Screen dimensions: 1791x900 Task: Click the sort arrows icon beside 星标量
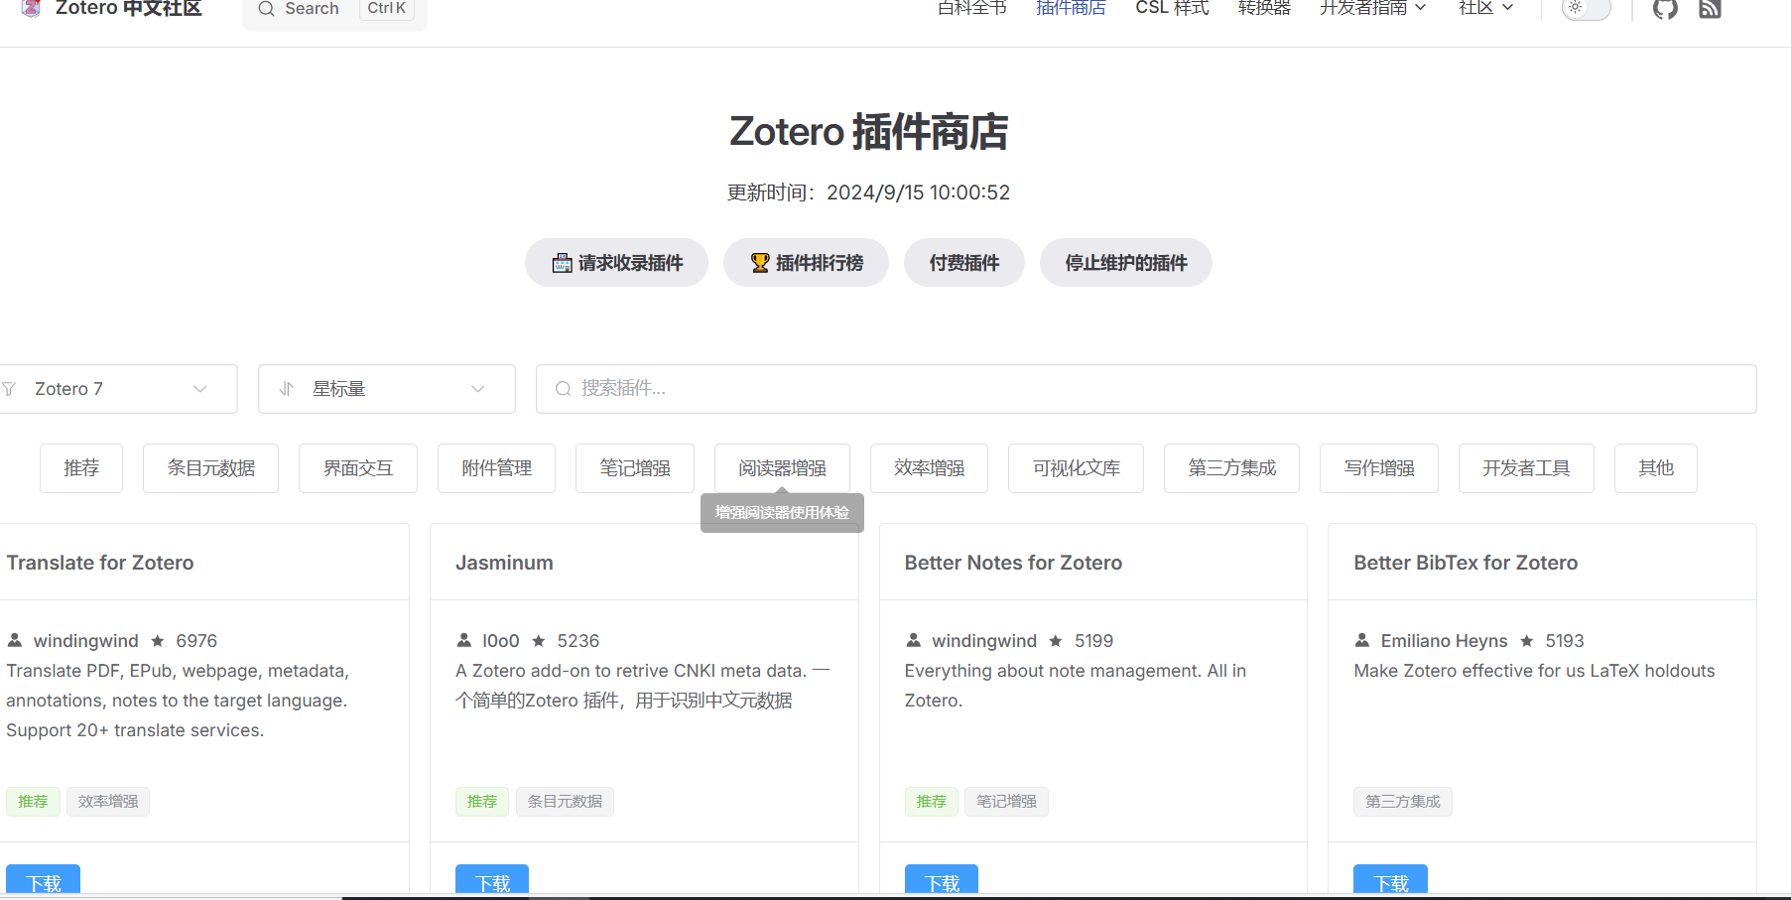[x=287, y=389]
